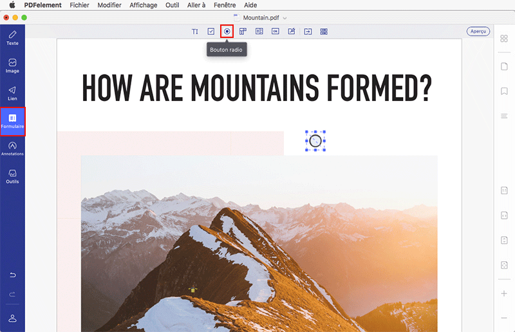Select the radio button placed on page
This screenshot has height=332, width=515.
(x=315, y=141)
